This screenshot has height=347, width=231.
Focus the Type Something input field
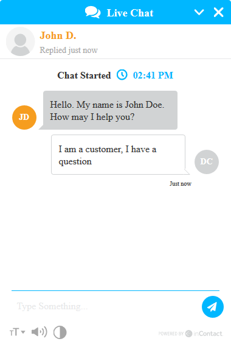point(106,306)
